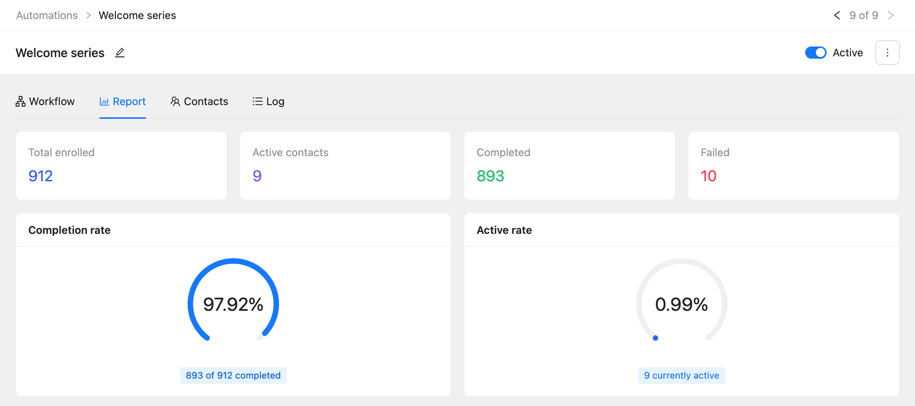The image size is (915, 406).
Task: Go to previous automation with left arrow
Action: [837, 15]
